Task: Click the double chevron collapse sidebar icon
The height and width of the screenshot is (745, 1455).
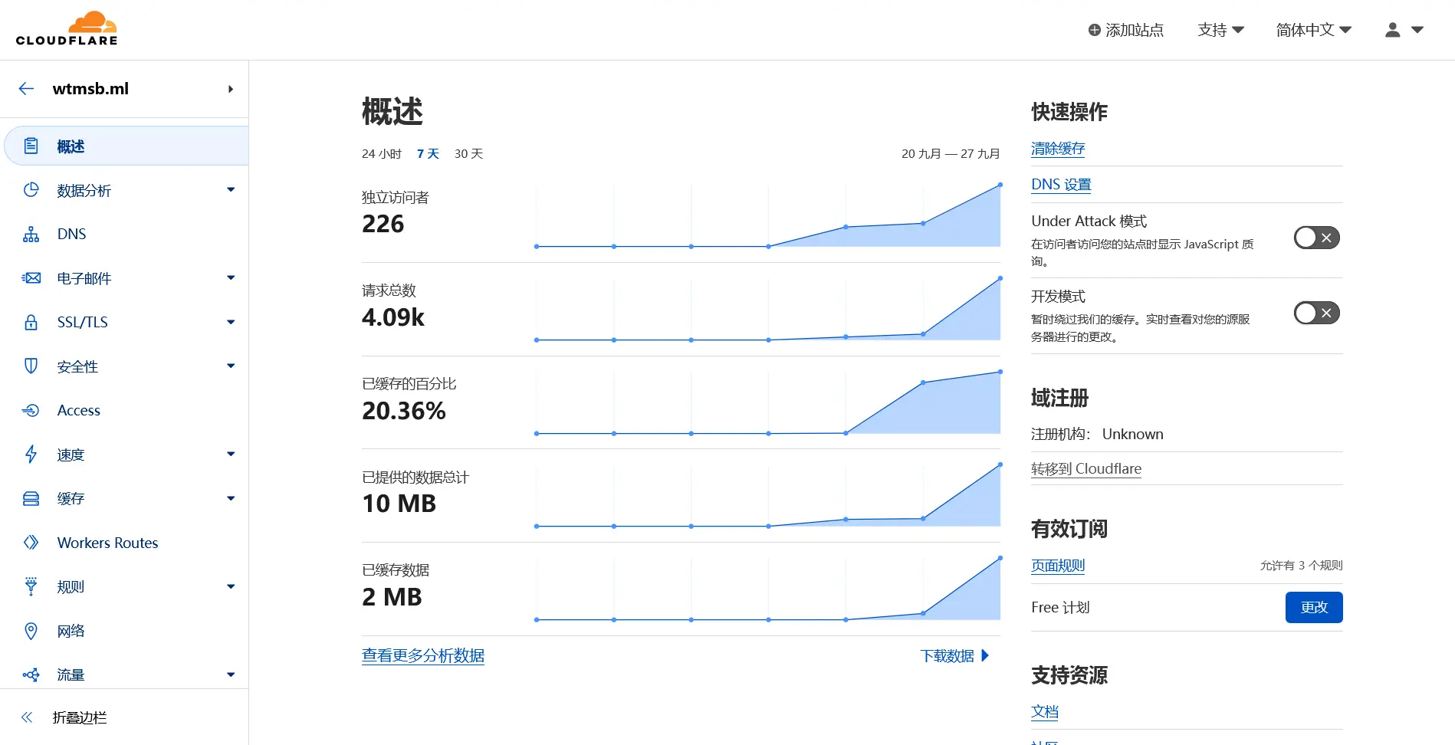Action: pos(27,717)
